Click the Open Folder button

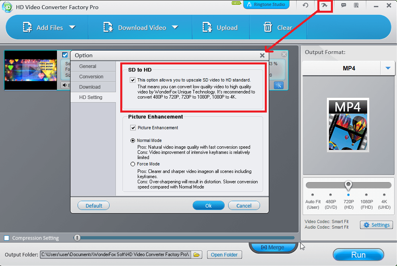pyautogui.click(x=224, y=254)
